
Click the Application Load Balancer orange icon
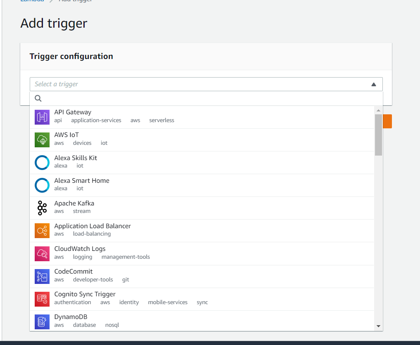(42, 231)
